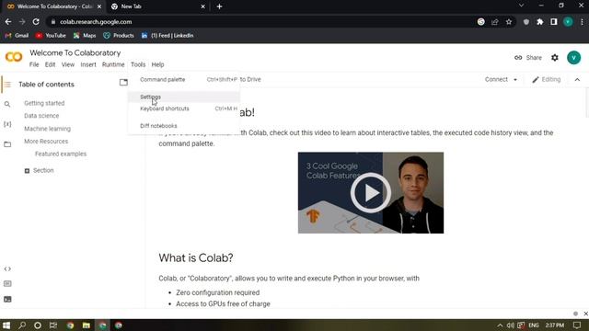Image resolution: width=589 pixels, height=331 pixels.
Task: Click the Share button
Action: tap(528, 58)
